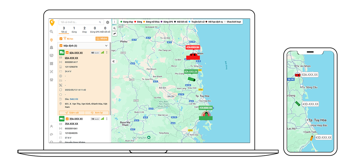The image size is (354, 162).
Task: Collapse the side panel with double-arrow button
Action: click(x=114, y=61)
